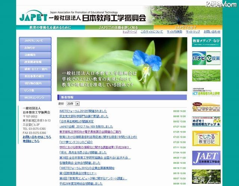Open the 20件 count dropdown
Viewport: 239px width, 186px height.
[73, 104]
